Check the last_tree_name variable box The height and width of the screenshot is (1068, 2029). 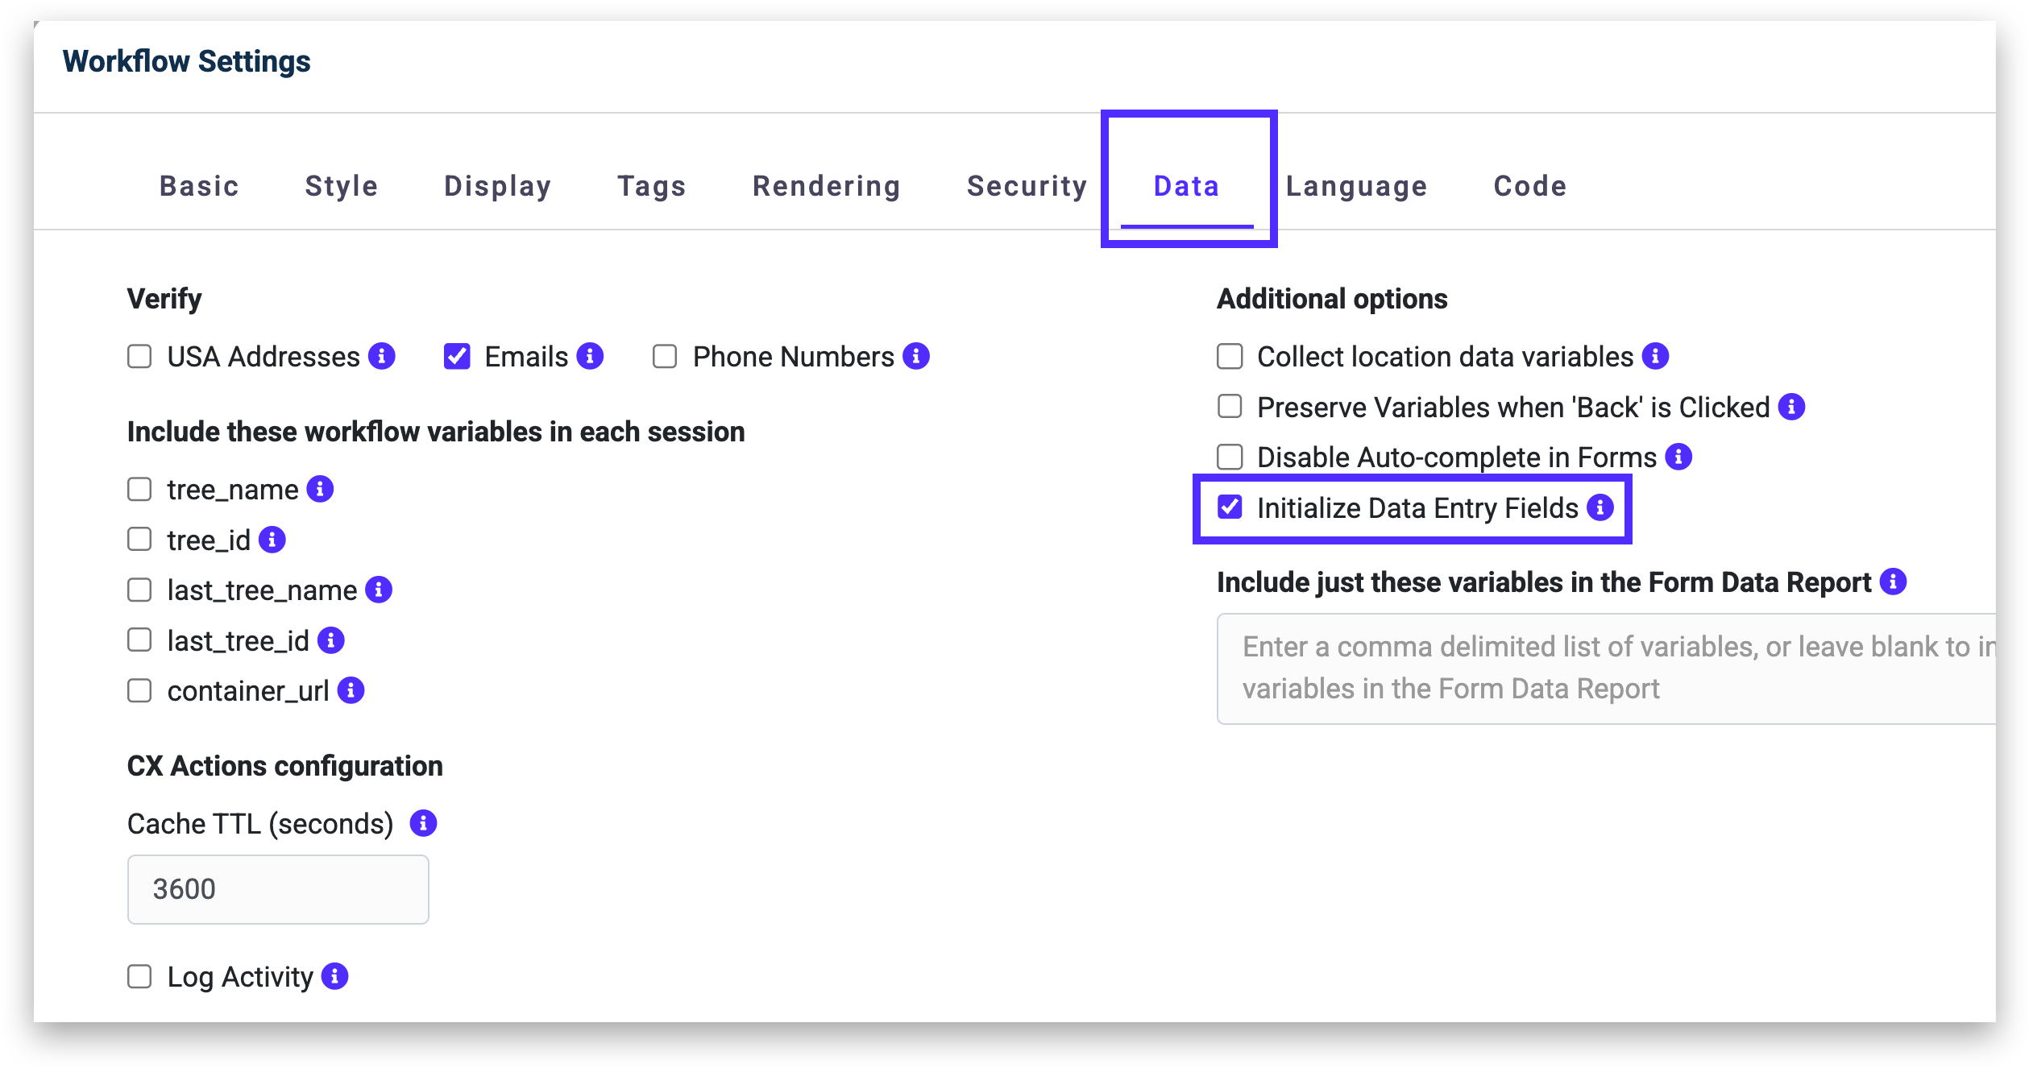[x=139, y=590]
